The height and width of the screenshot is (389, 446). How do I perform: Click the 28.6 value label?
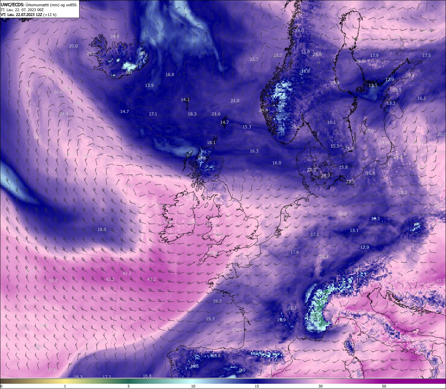pyautogui.click(x=360, y=61)
